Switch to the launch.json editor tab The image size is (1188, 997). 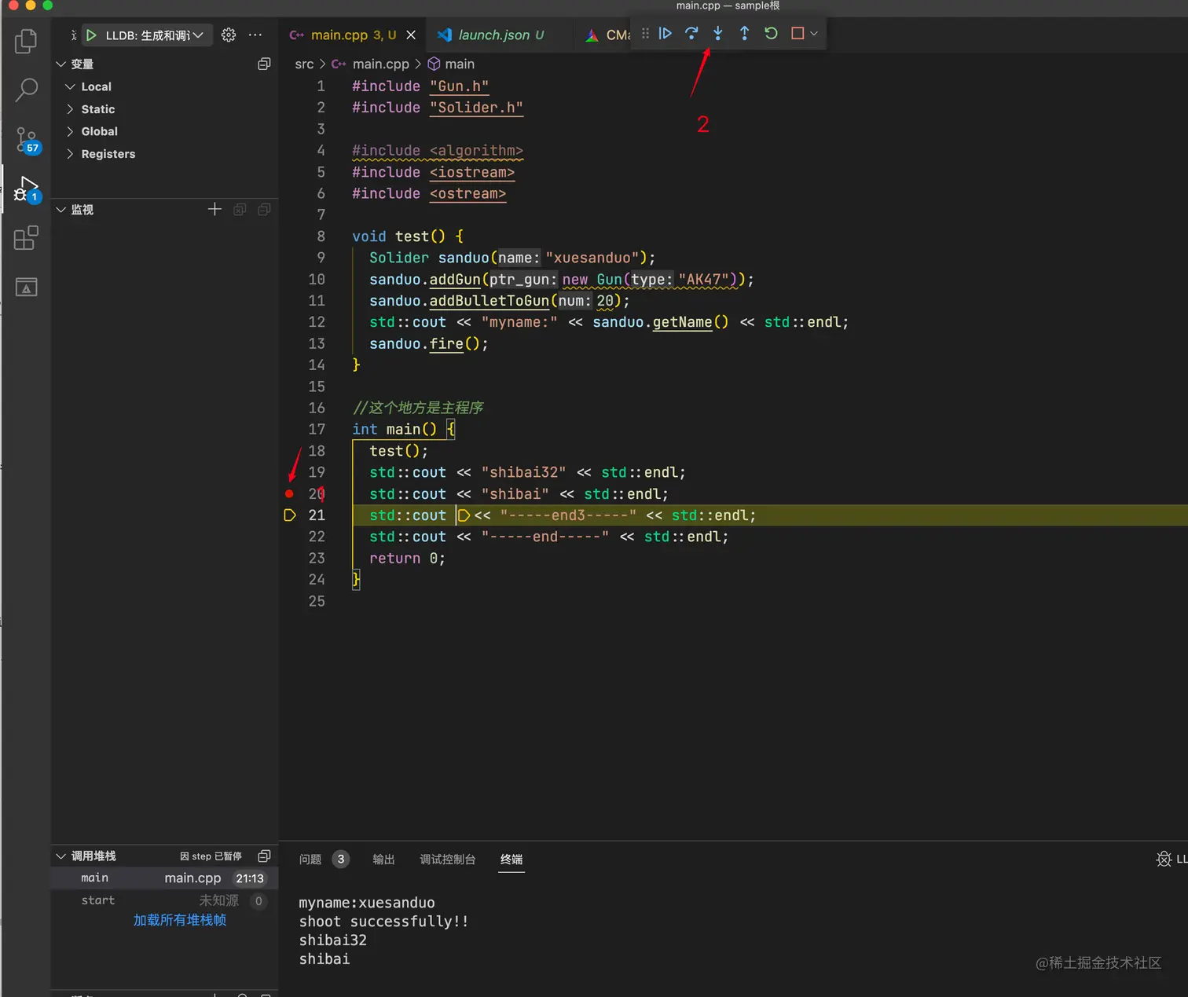pos(493,35)
